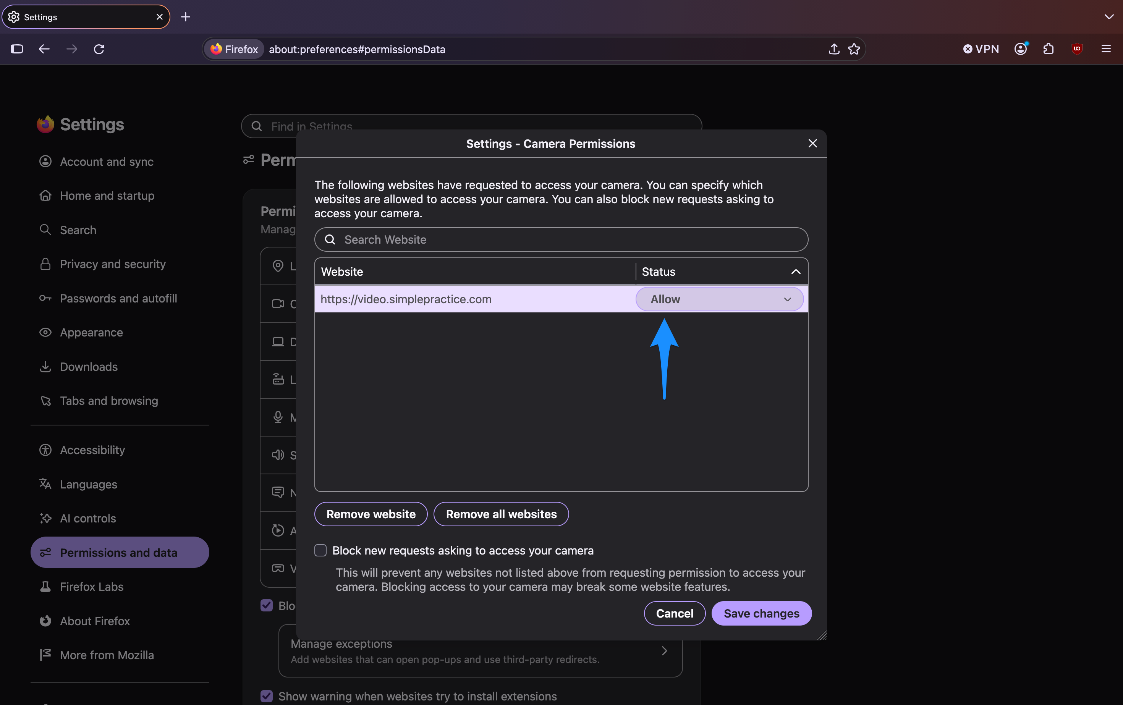Click Save changes
Screen dimensions: 1123x705
click(x=761, y=614)
